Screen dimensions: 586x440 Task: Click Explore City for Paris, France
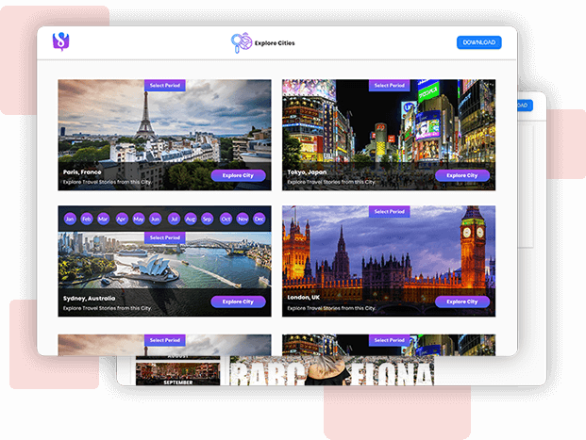point(238,175)
